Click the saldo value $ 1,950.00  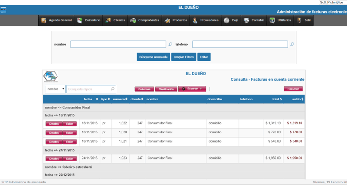(x=295, y=158)
